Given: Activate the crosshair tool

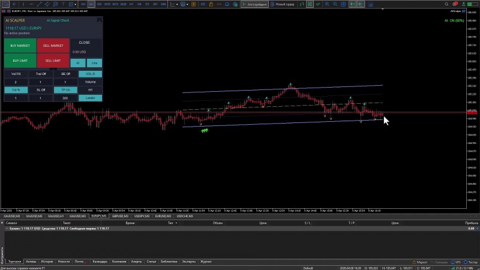Looking at the screenshot, I should (14, 4).
